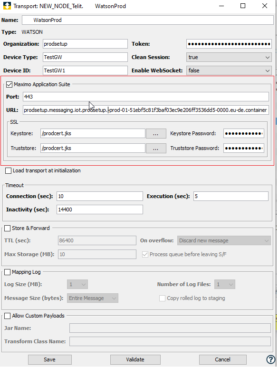Open Number of Log Files dropdown
Image resolution: width=279 pixels, height=369 pixels.
click(x=225, y=285)
